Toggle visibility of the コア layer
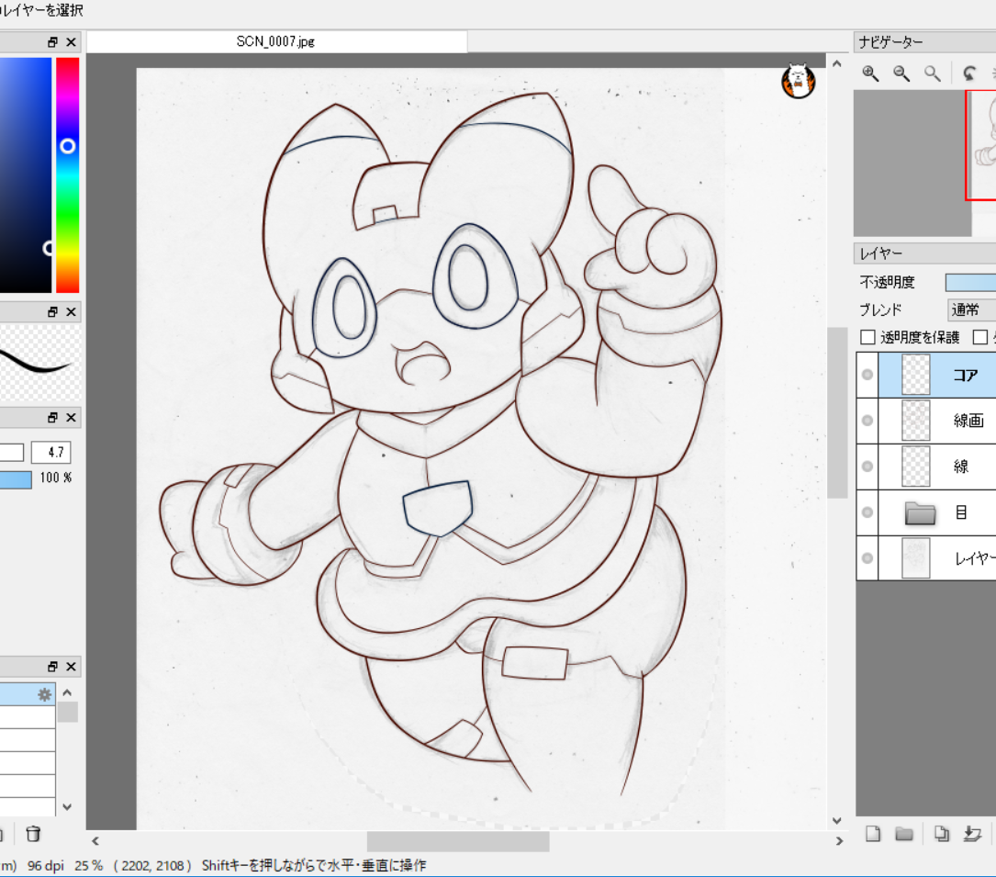Screen dimensions: 996x877 click(867, 375)
